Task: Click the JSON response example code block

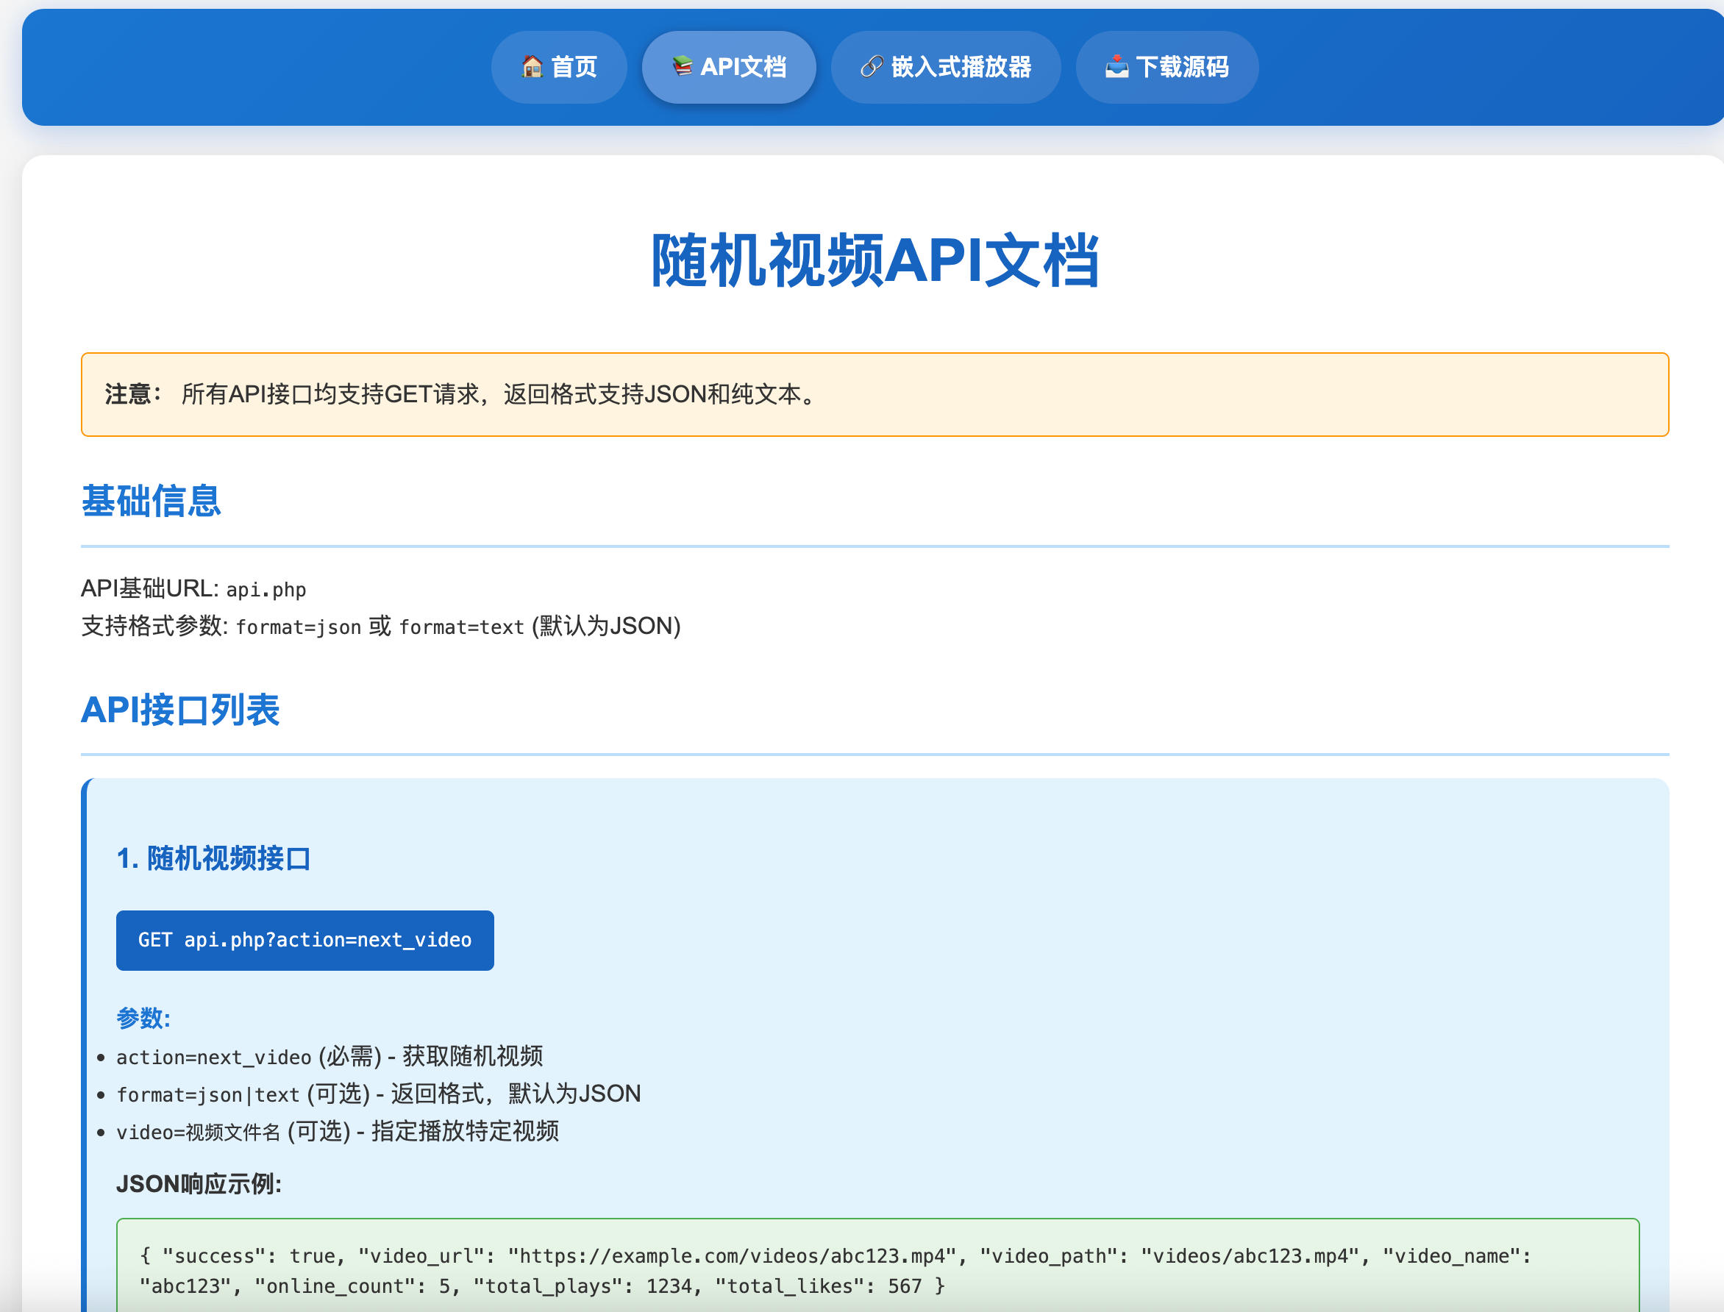Action: pyautogui.click(x=877, y=1265)
